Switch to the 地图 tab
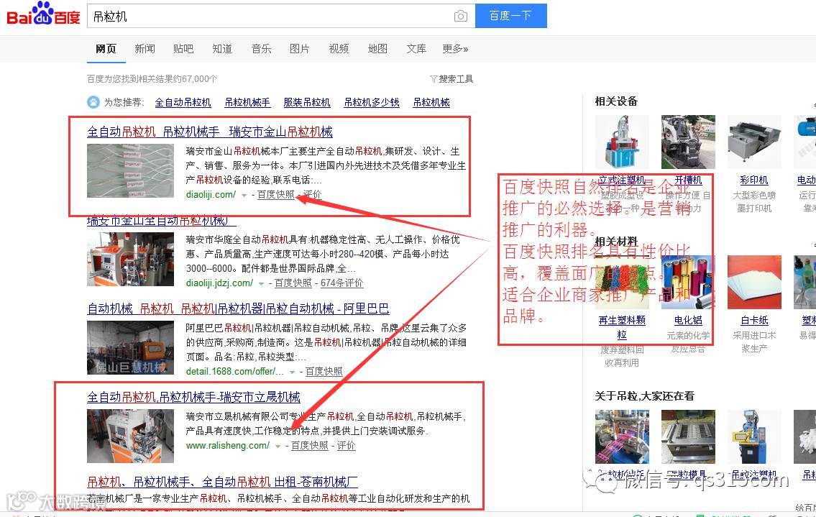Screen dimensions: 816x517 [377, 49]
